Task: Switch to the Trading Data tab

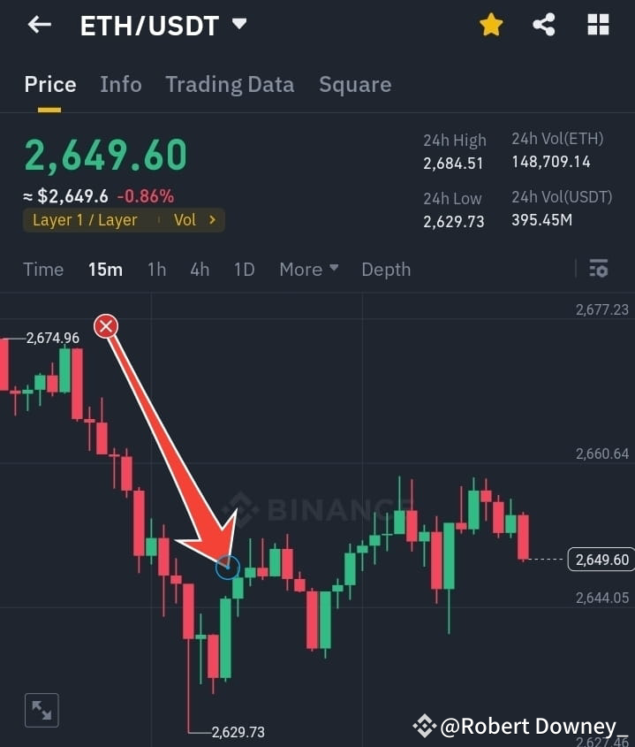Action: (230, 85)
